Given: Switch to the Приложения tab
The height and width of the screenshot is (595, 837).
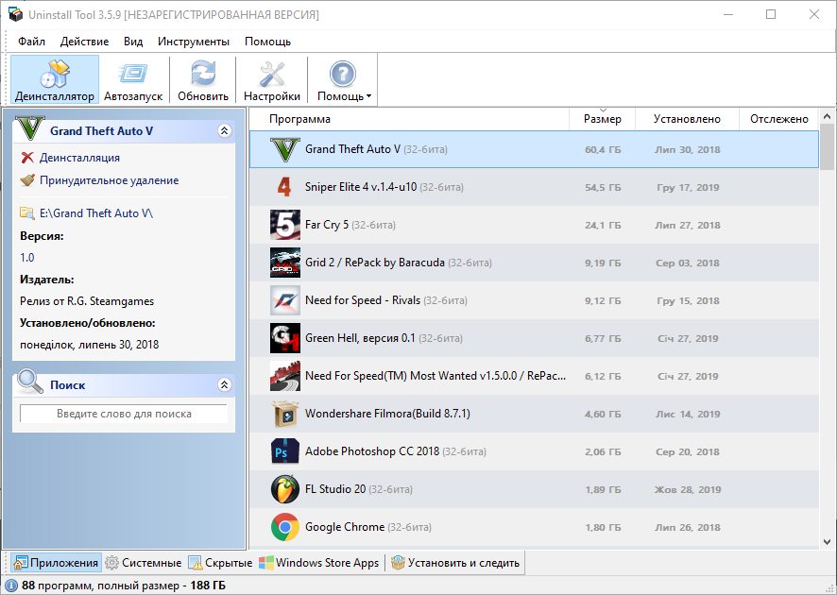Looking at the screenshot, I should click(x=56, y=563).
